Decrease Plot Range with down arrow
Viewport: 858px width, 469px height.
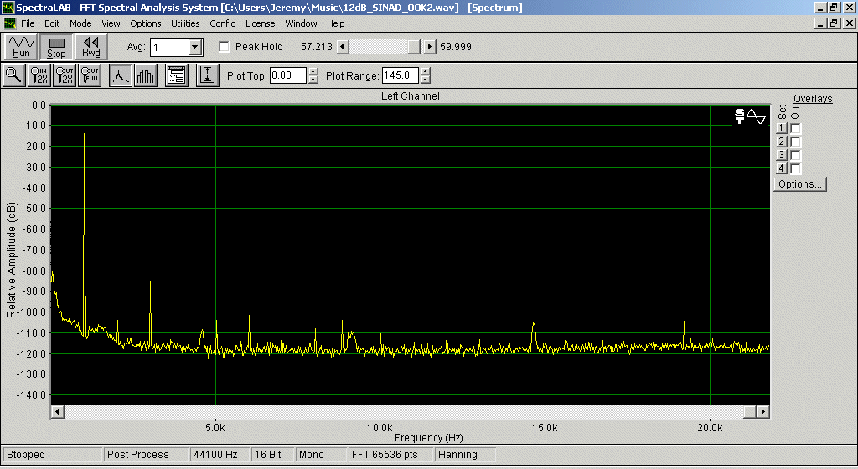426,80
